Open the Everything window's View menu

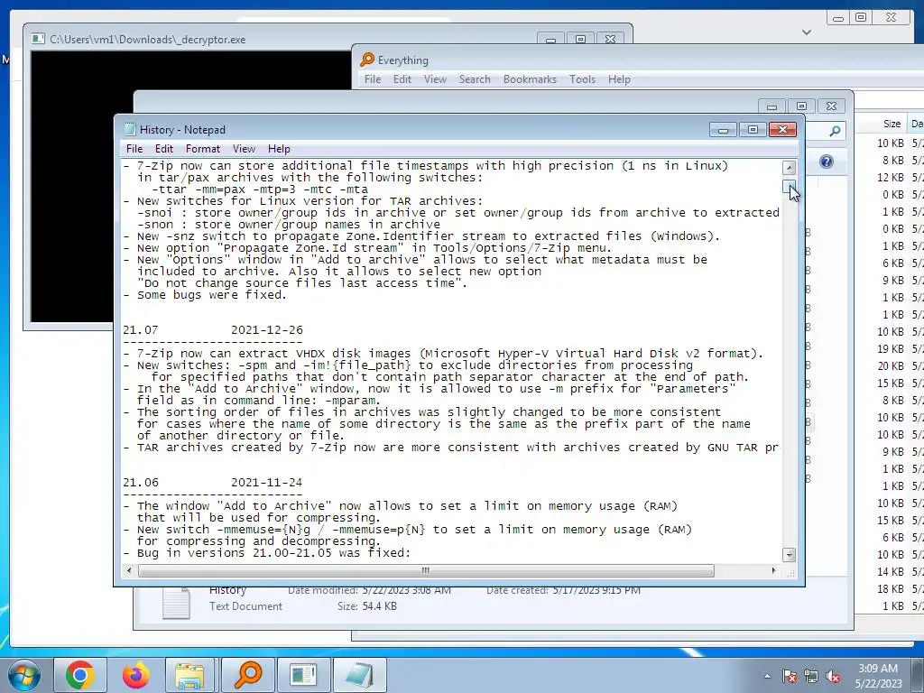coord(435,79)
